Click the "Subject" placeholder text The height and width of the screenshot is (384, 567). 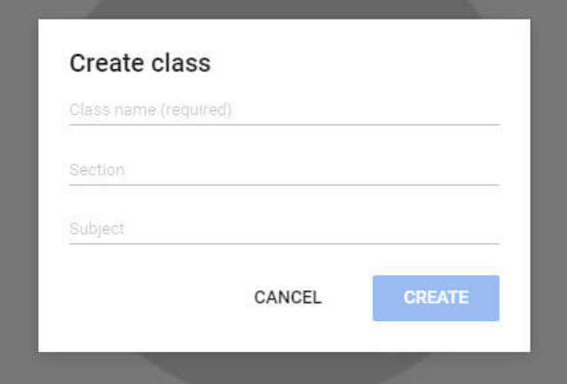[x=97, y=229]
